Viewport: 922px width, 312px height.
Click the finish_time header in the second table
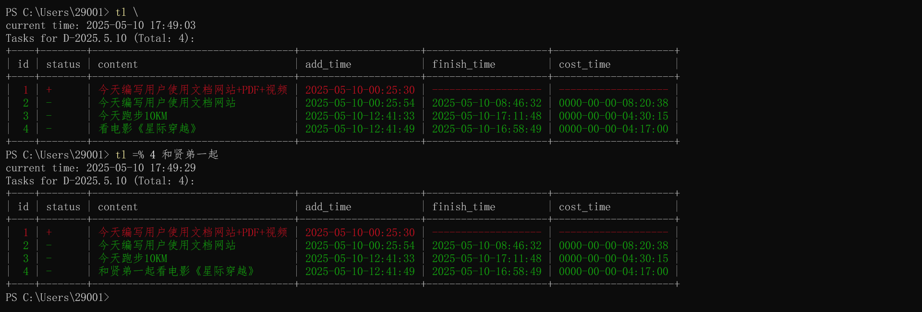pyautogui.click(x=463, y=207)
